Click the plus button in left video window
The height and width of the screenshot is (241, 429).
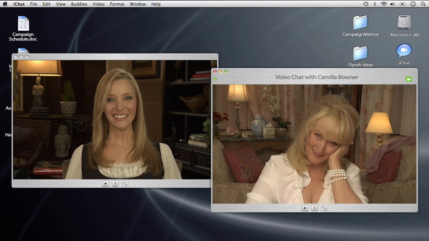(x=106, y=183)
